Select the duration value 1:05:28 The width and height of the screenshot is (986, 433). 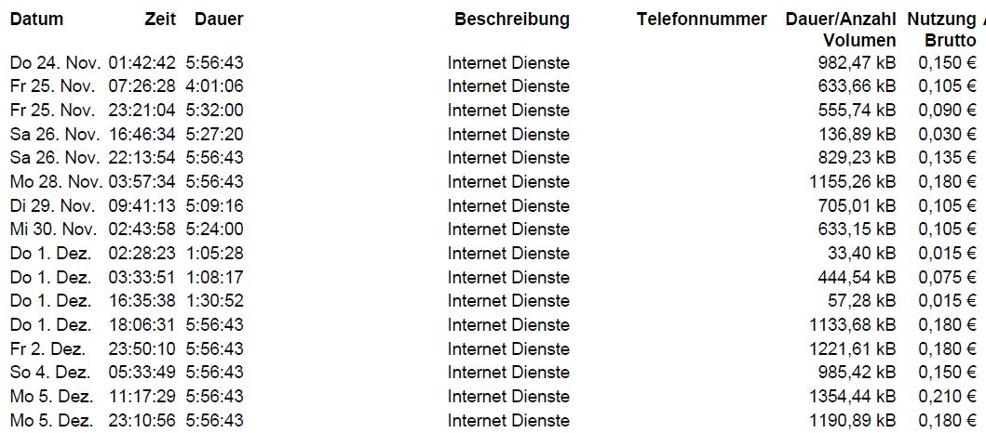214,254
